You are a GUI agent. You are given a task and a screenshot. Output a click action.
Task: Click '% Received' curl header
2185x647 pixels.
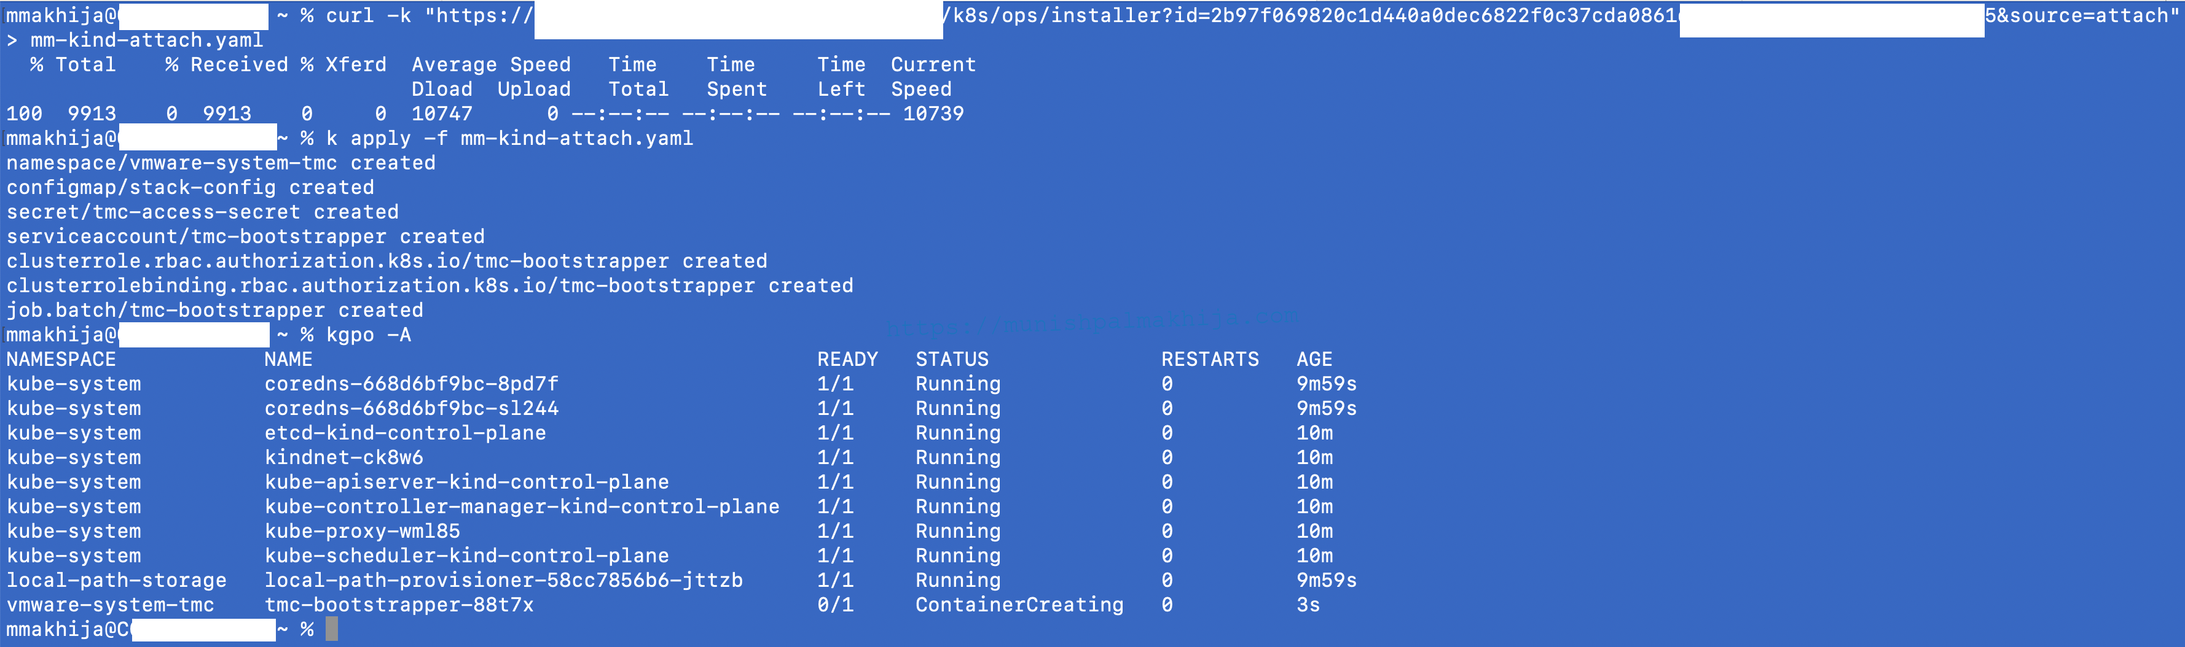[227, 65]
